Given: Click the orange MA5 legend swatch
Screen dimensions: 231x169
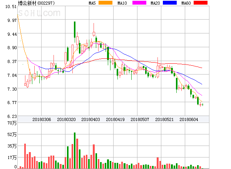Looking at the screenshot, I should pos(105,3).
